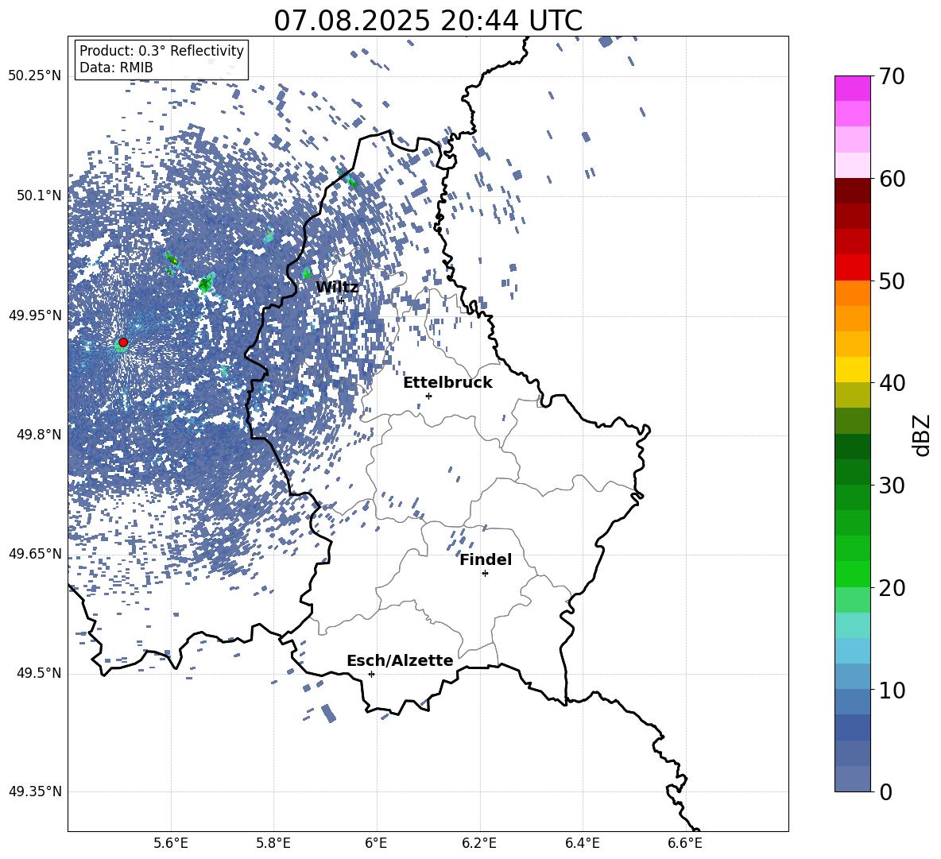941x859 pixels.
Task: Click the 0 tick label on the colorbar
Action: click(885, 792)
